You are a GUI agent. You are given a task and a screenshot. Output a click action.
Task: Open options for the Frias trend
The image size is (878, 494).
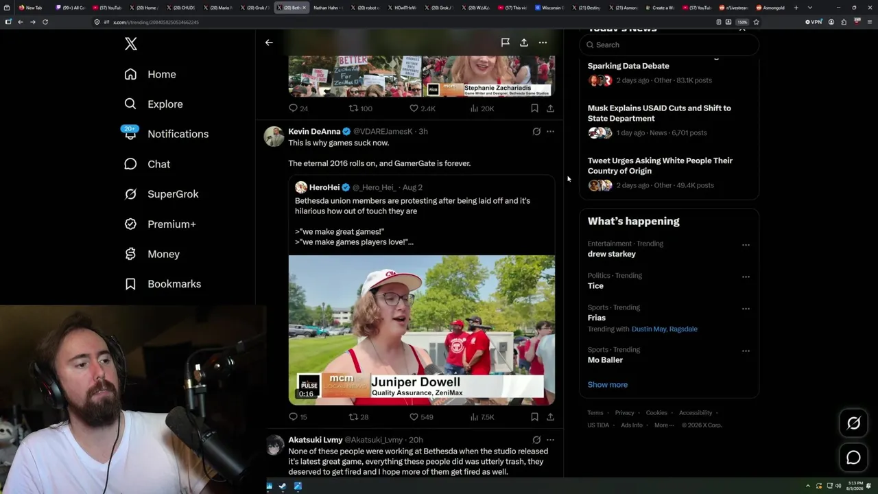[746, 309]
